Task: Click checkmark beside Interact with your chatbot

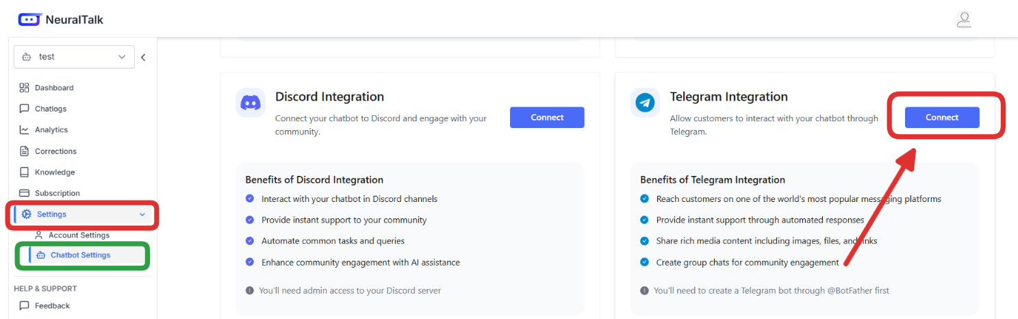Action: tap(250, 199)
